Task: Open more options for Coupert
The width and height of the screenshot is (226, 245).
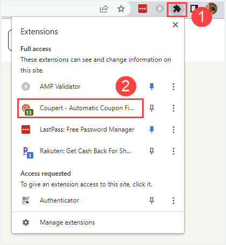Action: 173,108
